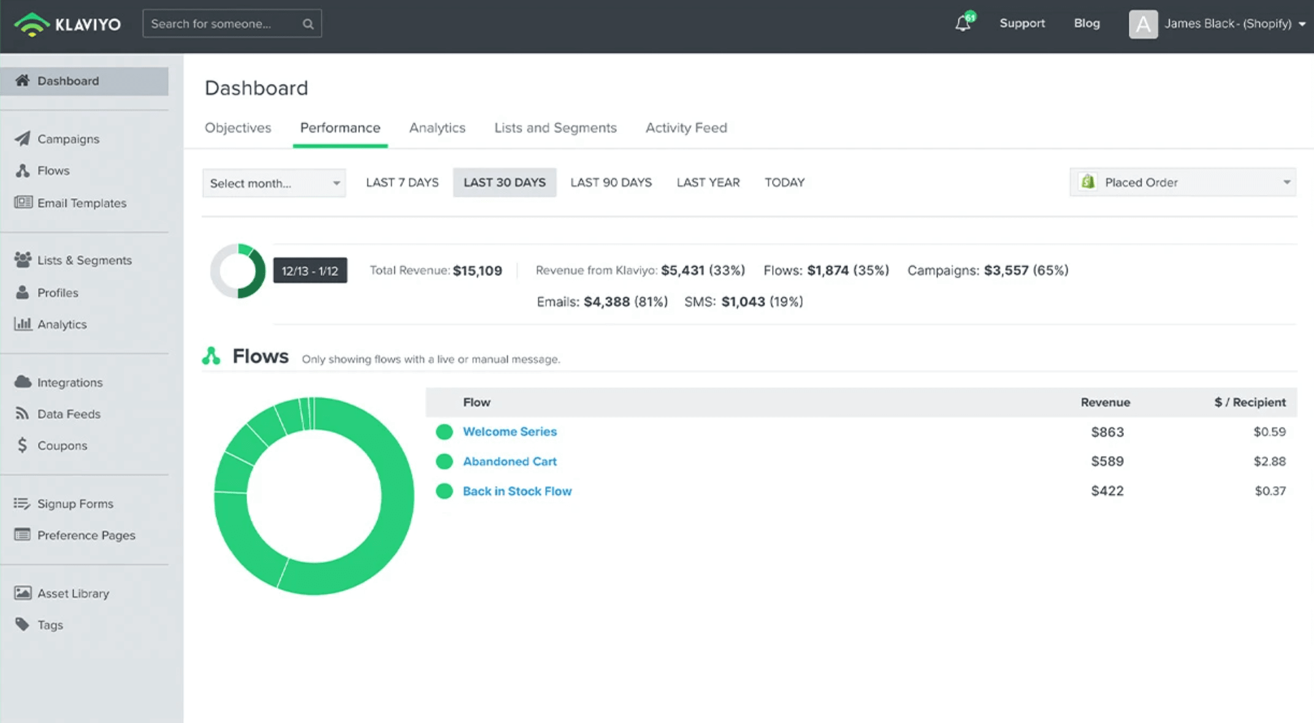Screen dimensions: 1314x723
Task: Choose the Today date filter
Action: click(784, 183)
